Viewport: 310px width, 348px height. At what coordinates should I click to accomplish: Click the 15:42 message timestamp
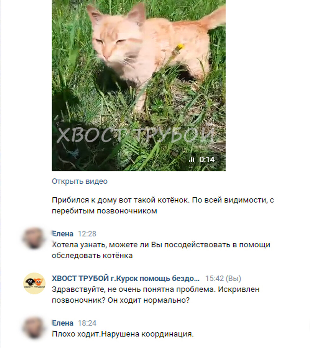pyautogui.click(x=215, y=278)
